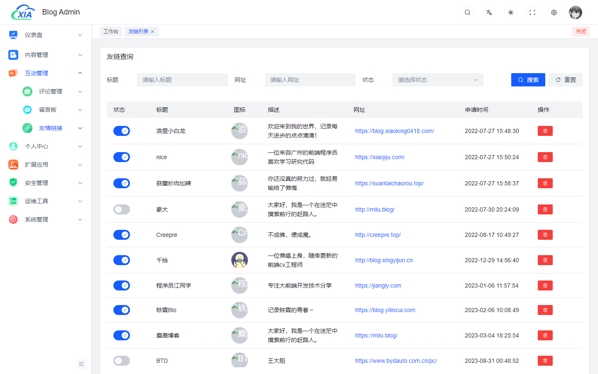Click the 友情链接 link icon

[x=27, y=128]
